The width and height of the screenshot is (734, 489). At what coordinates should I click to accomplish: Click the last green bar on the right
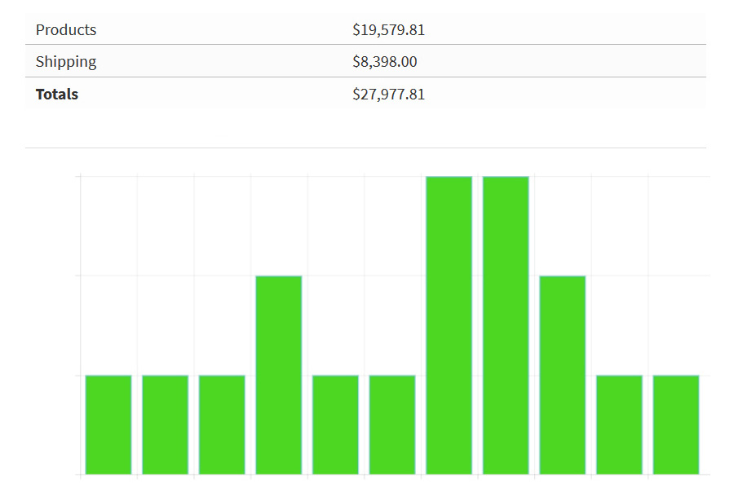tap(676, 425)
